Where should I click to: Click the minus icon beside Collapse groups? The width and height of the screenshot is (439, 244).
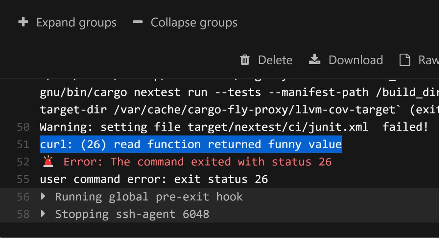[x=138, y=22]
